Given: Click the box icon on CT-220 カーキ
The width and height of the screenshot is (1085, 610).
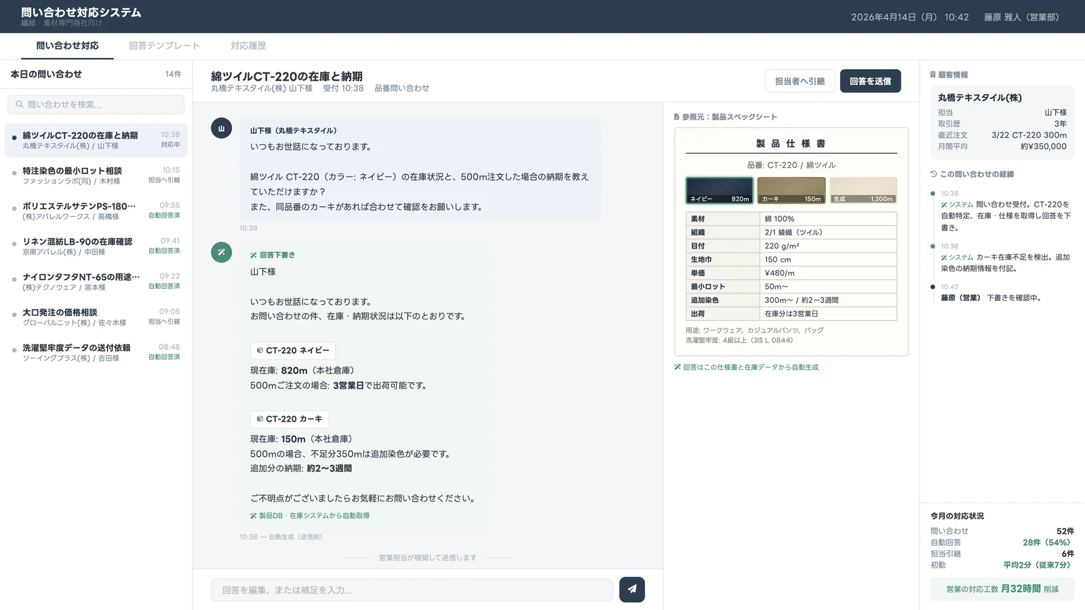Looking at the screenshot, I should 260,419.
